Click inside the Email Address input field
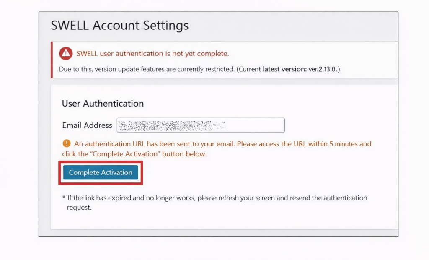The height and width of the screenshot is (260, 429). pyautogui.click(x=200, y=125)
